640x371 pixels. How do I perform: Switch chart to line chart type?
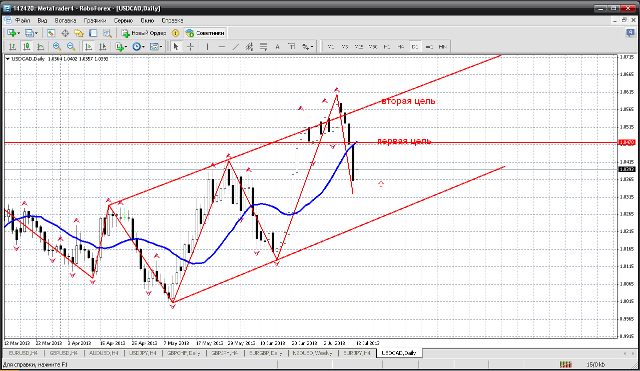[41, 46]
